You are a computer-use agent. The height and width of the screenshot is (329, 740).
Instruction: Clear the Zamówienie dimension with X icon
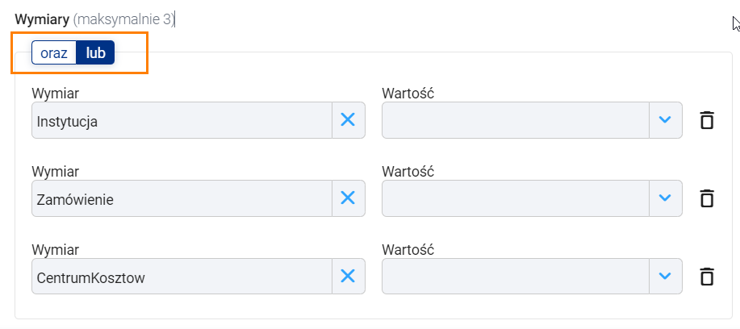[x=348, y=198]
